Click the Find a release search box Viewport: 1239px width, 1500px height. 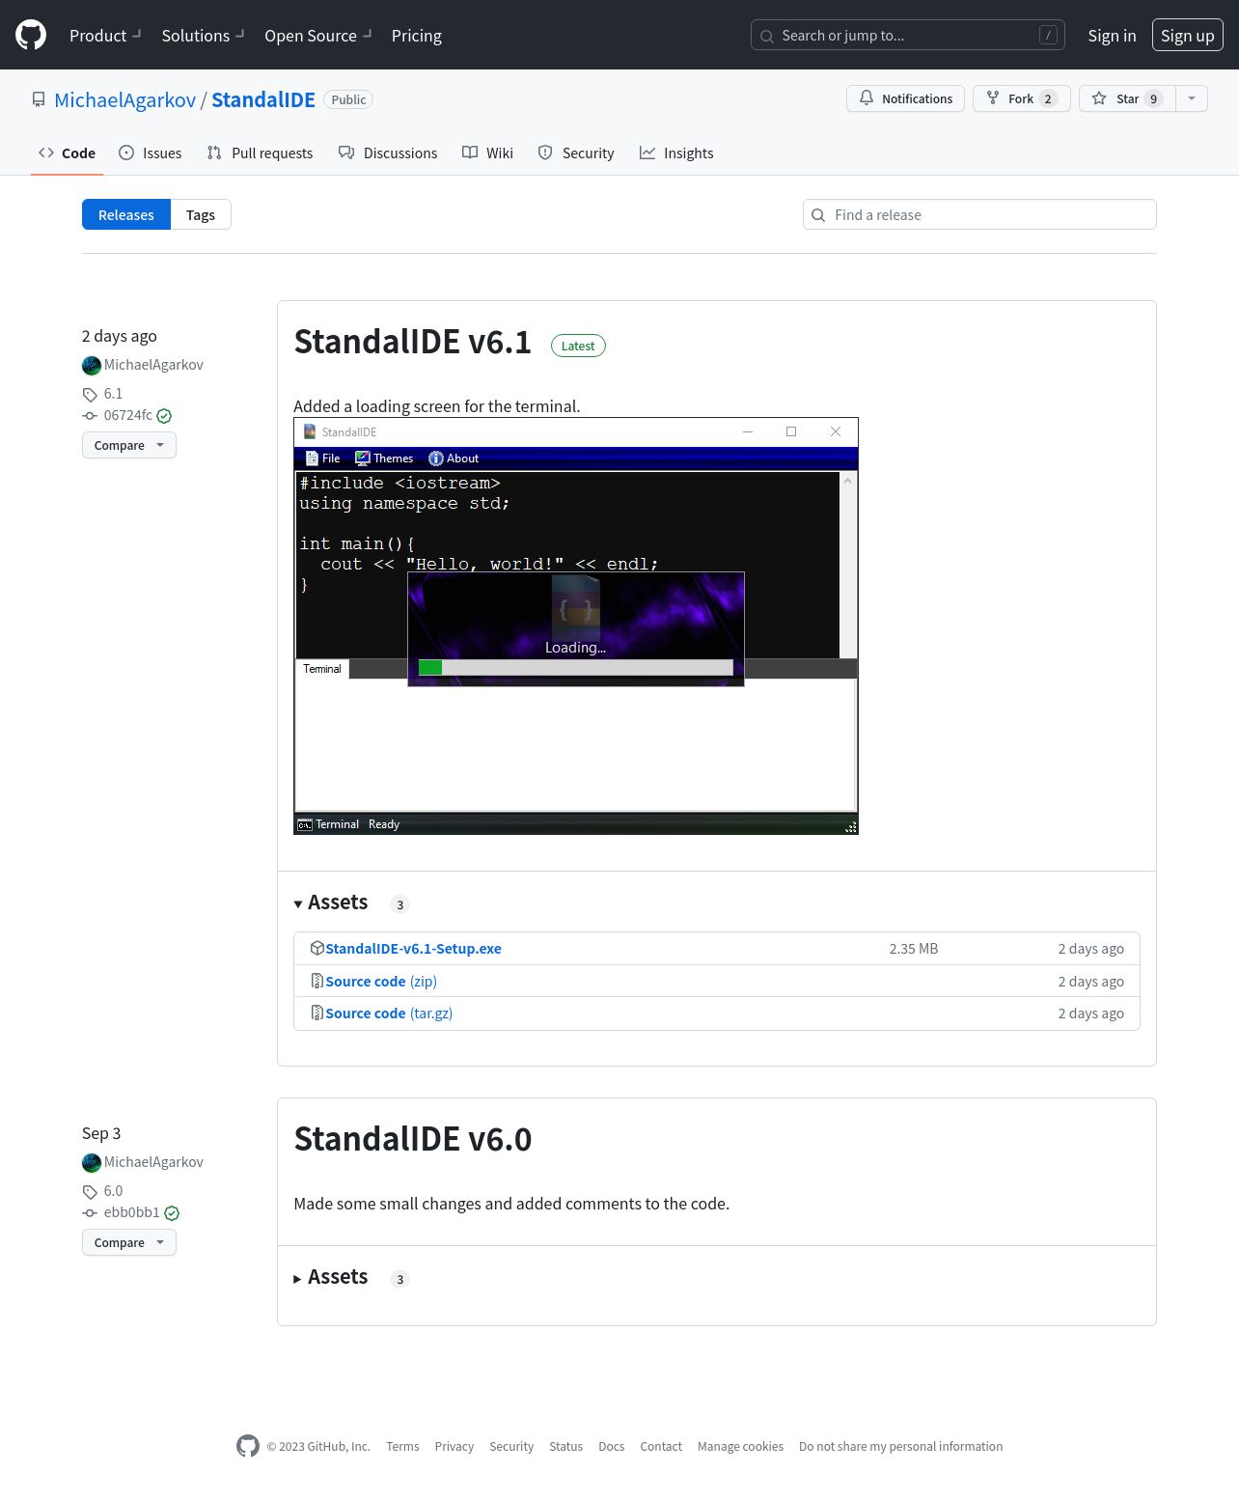(x=979, y=214)
